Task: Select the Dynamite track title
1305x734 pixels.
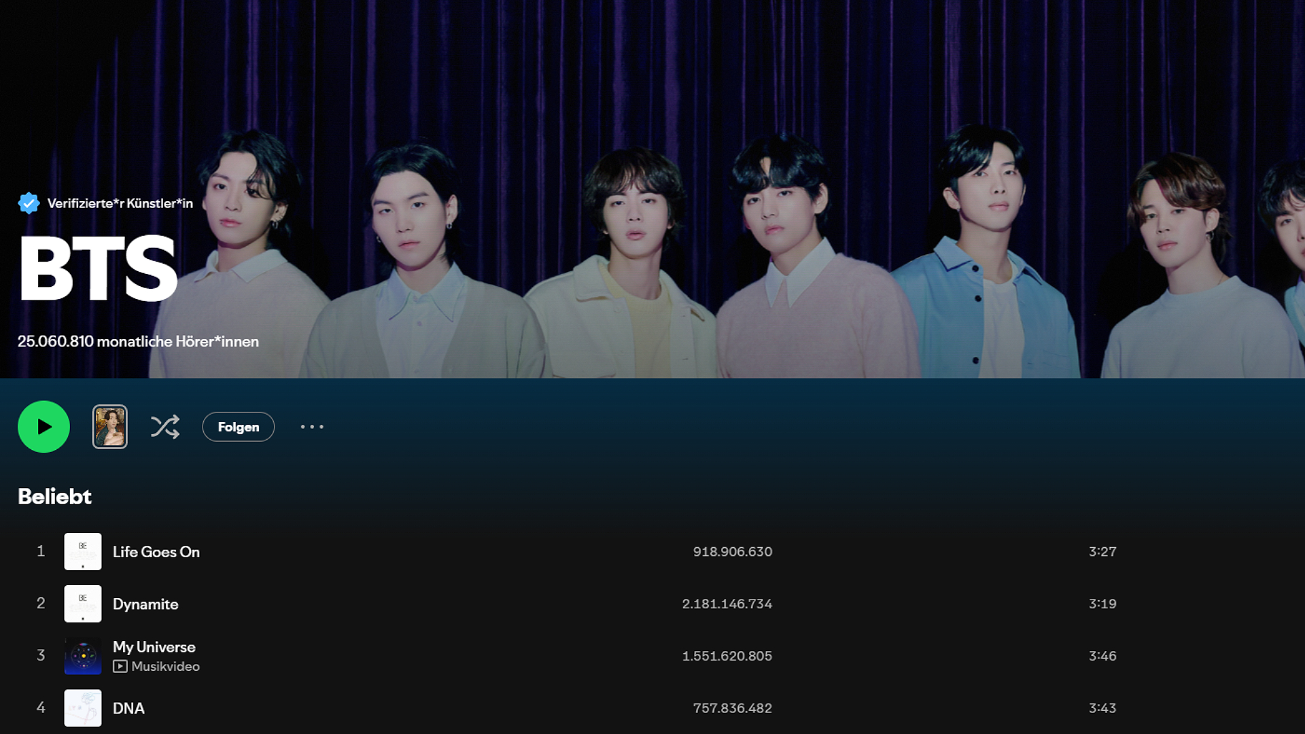Action: coord(145,604)
